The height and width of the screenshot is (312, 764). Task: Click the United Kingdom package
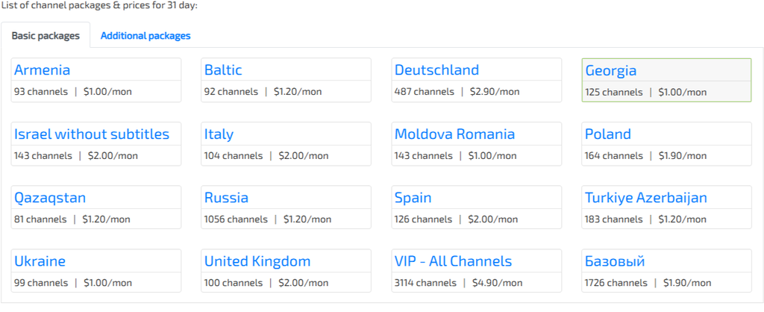[x=257, y=261]
